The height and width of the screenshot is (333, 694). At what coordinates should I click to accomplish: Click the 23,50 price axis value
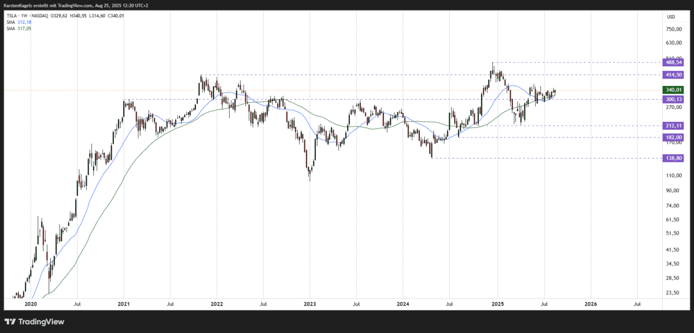674,293
